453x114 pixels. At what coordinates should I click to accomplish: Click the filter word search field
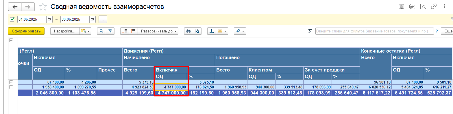click(374, 31)
